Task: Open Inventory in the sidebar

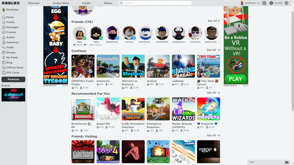Action: click(x=10, y=42)
